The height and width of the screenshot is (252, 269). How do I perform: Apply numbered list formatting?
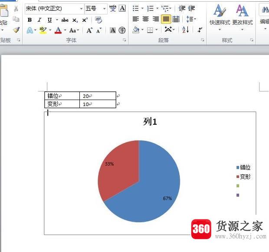click(x=151, y=8)
